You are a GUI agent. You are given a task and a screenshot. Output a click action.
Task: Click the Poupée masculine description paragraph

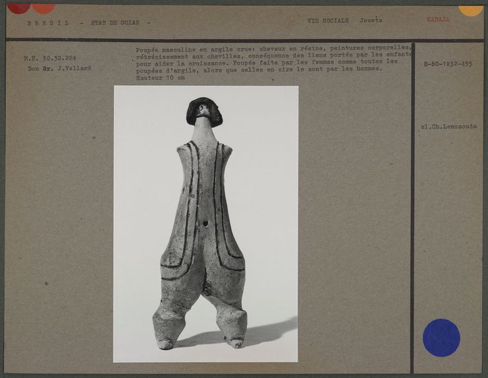click(273, 59)
